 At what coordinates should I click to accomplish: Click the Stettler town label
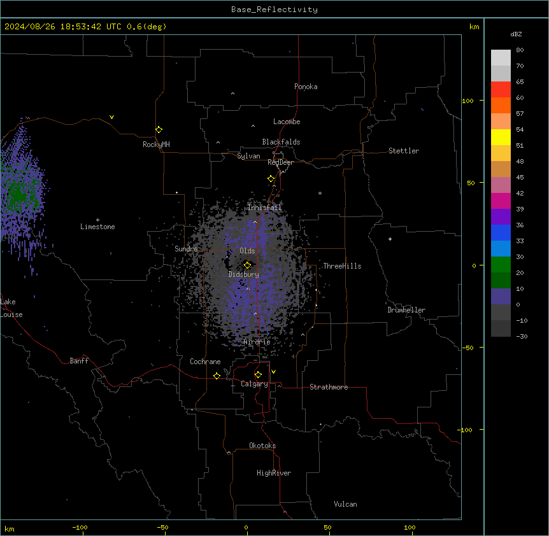click(404, 151)
